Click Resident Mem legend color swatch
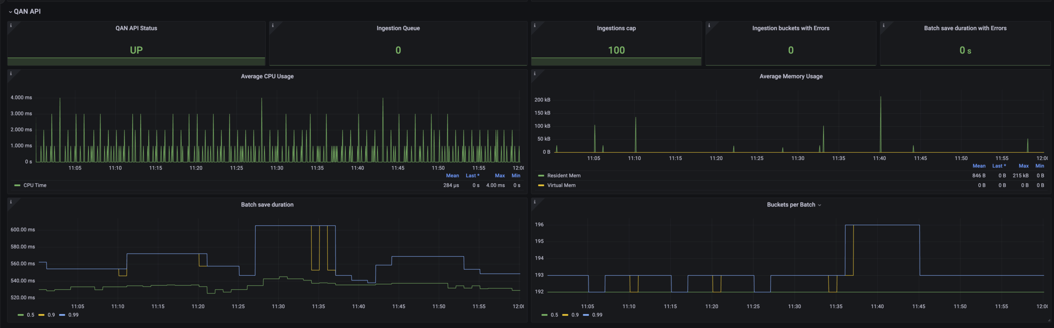This screenshot has width=1054, height=328. pyautogui.click(x=541, y=176)
